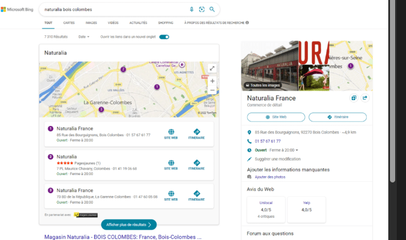406x240 pixels.
Task: Open visual search camera icon
Action: (202, 10)
